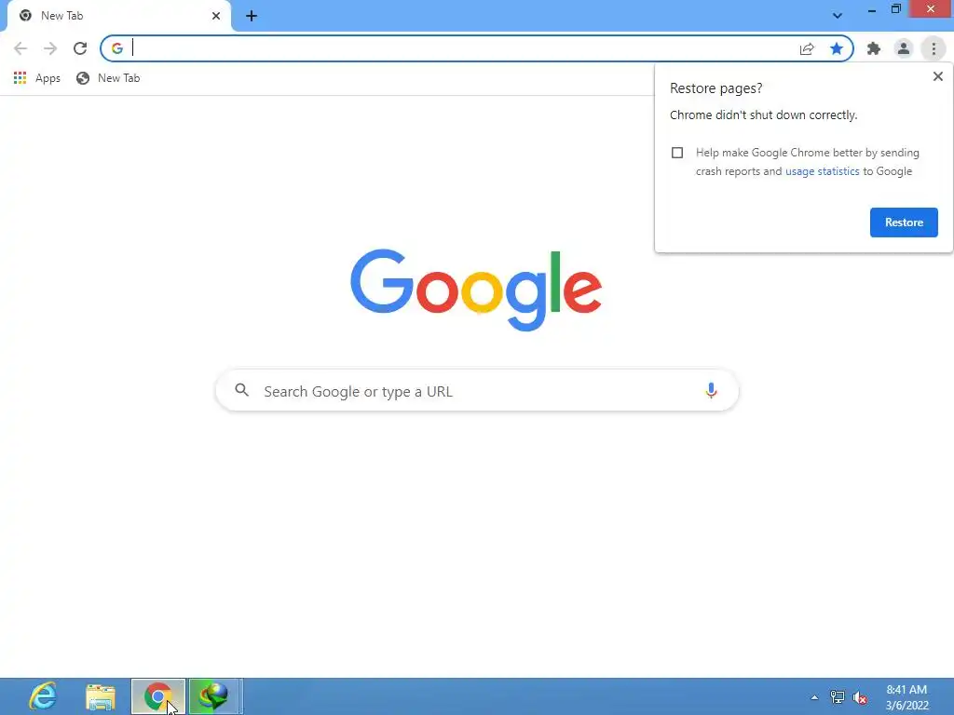Click the Google icon in address bar
The height and width of the screenshot is (715, 954).
[117, 48]
